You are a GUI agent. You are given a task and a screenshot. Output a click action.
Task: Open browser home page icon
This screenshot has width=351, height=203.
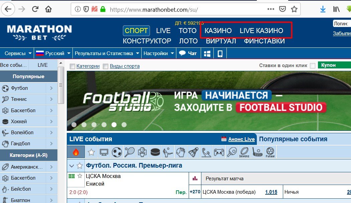[x=48, y=9]
